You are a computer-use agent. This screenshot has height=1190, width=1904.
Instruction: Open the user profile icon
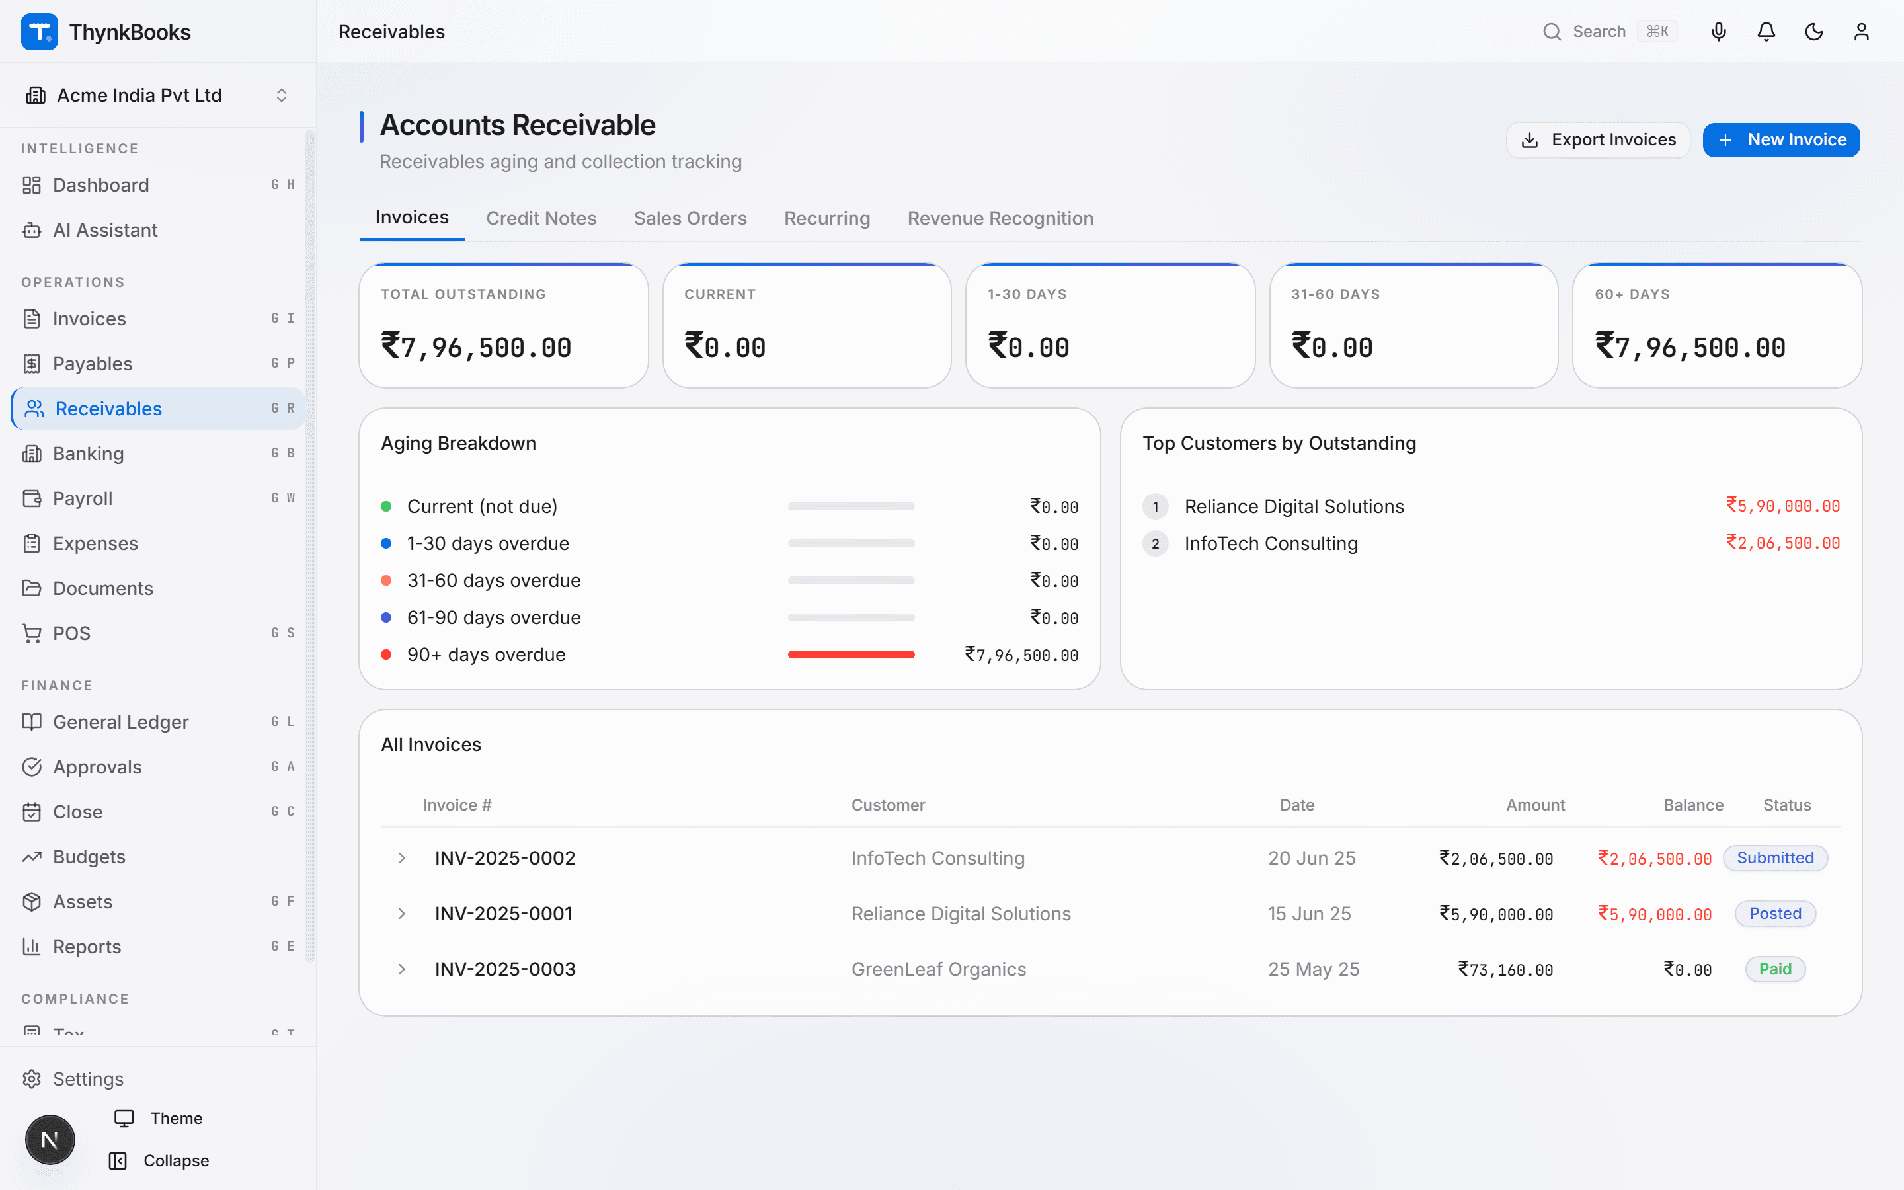(x=1861, y=32)
